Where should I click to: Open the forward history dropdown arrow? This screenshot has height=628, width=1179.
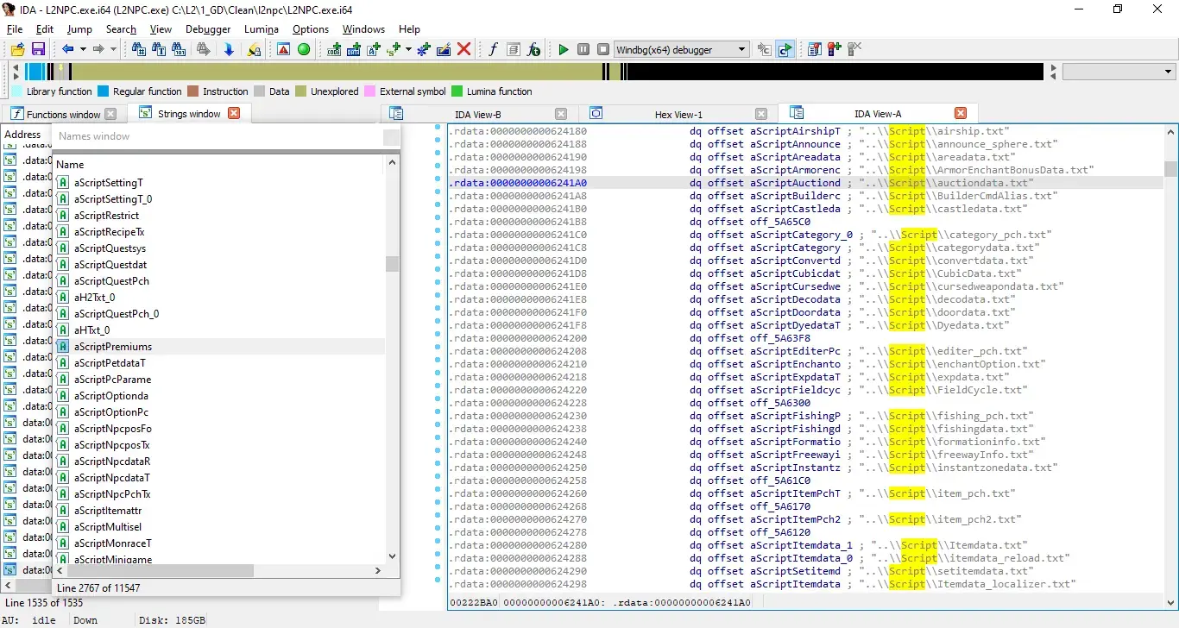[x=113, y=49]
